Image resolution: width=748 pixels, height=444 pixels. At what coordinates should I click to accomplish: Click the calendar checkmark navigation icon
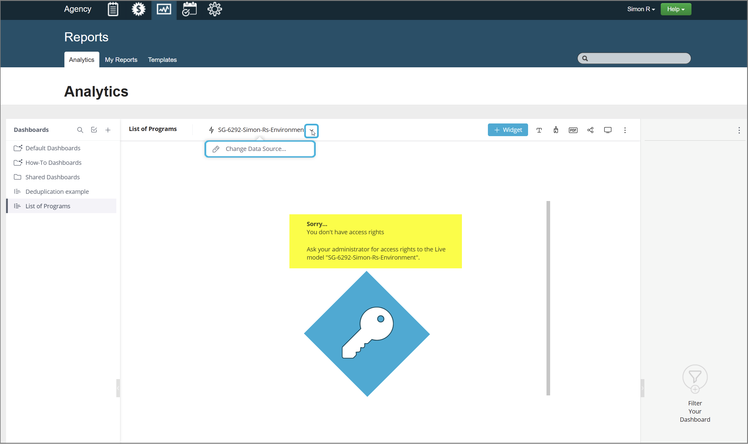(x=189, y=9)
